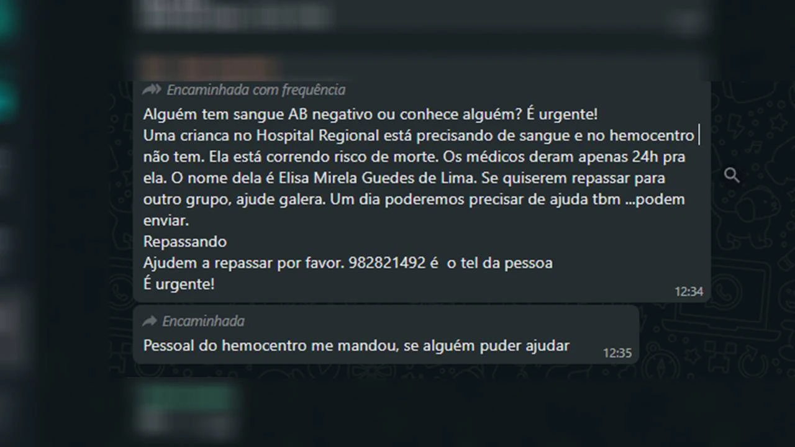Click the word "Repassando" in the message
The width and height of the screenshot is (795, 447).
tap(185, 242)
